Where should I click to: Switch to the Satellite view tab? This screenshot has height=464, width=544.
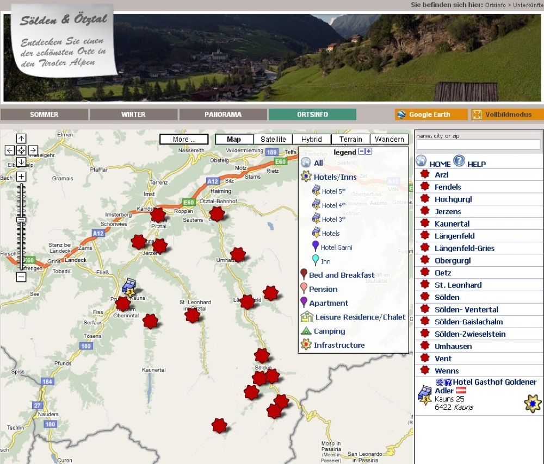point(273,139)
